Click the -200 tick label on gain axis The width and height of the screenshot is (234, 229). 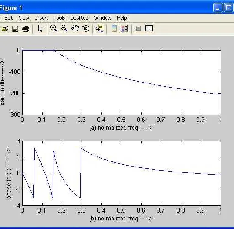15,93
